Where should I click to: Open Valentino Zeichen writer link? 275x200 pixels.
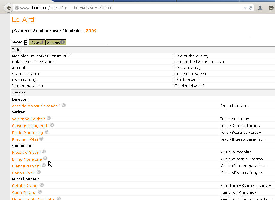(x=28, y=119)
